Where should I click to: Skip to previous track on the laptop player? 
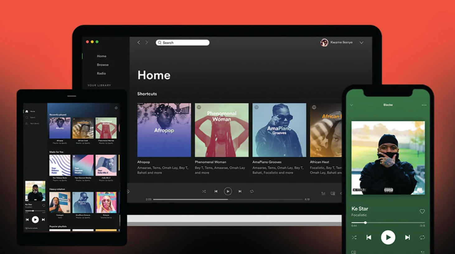pos(216,191)
